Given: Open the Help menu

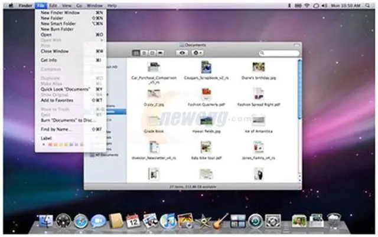Looking at the screenshot, I should 112,5.
